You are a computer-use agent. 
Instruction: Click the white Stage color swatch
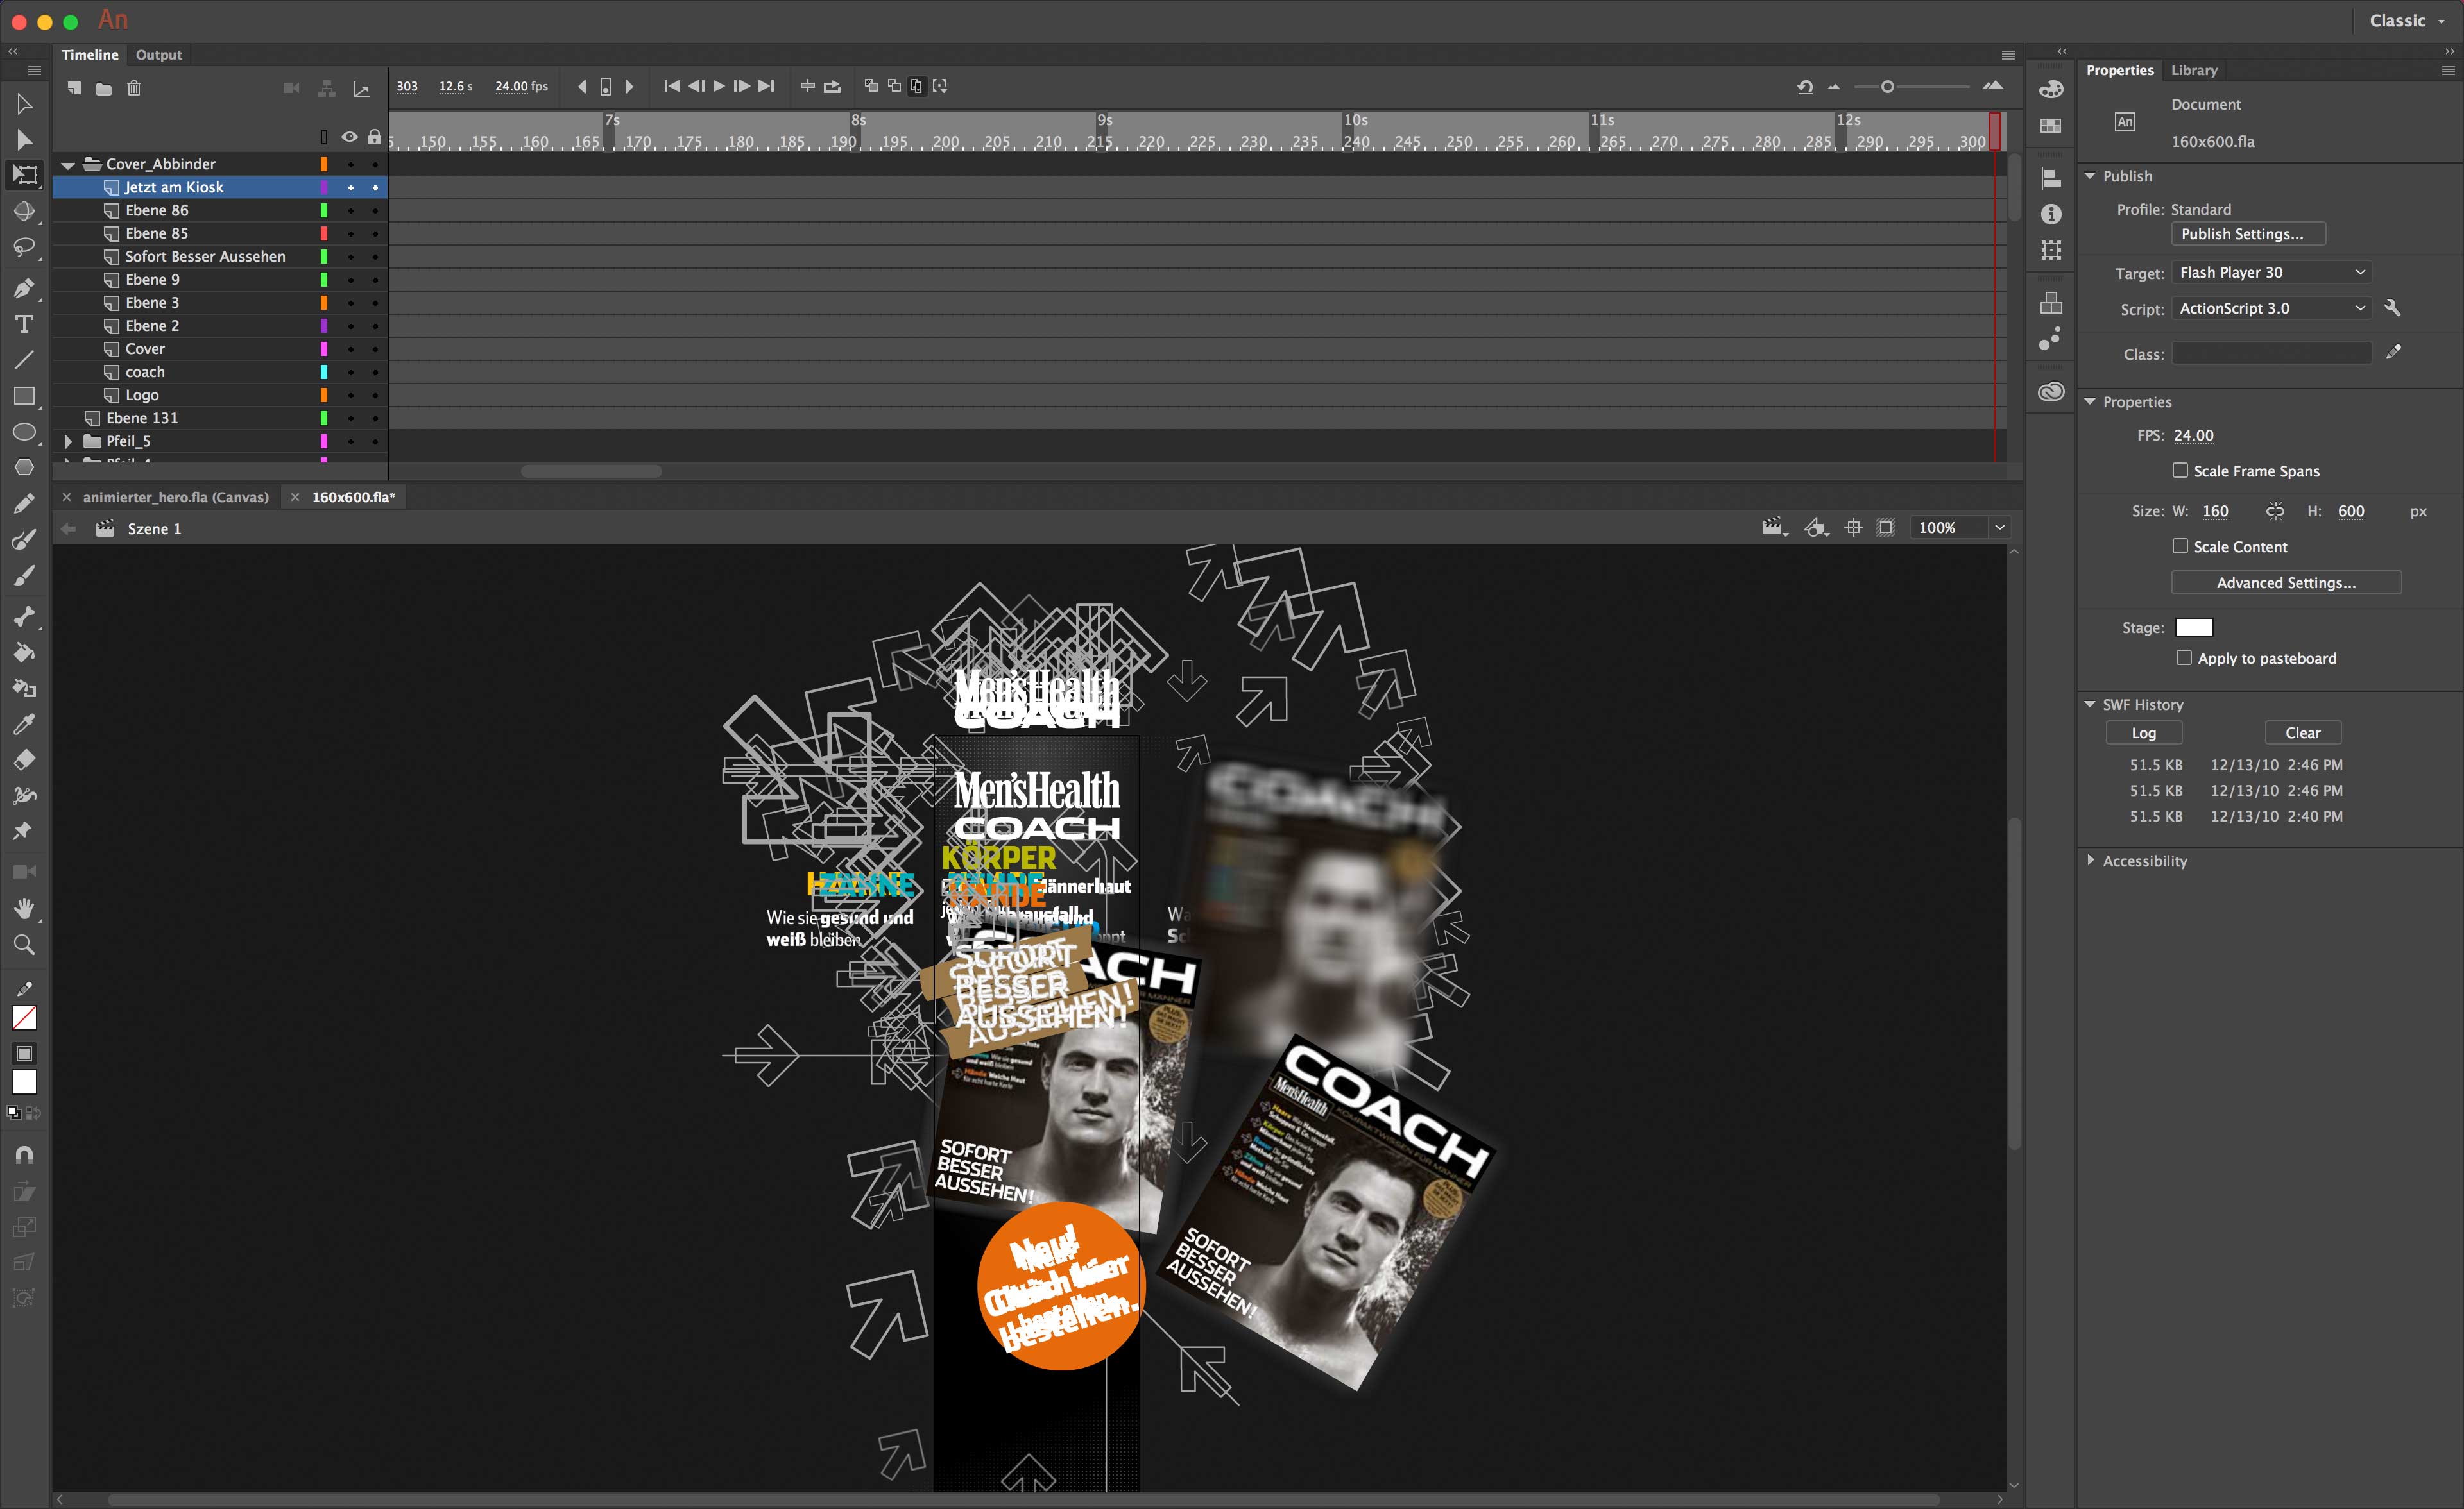pyautogui.click(x=2194, y=628)
